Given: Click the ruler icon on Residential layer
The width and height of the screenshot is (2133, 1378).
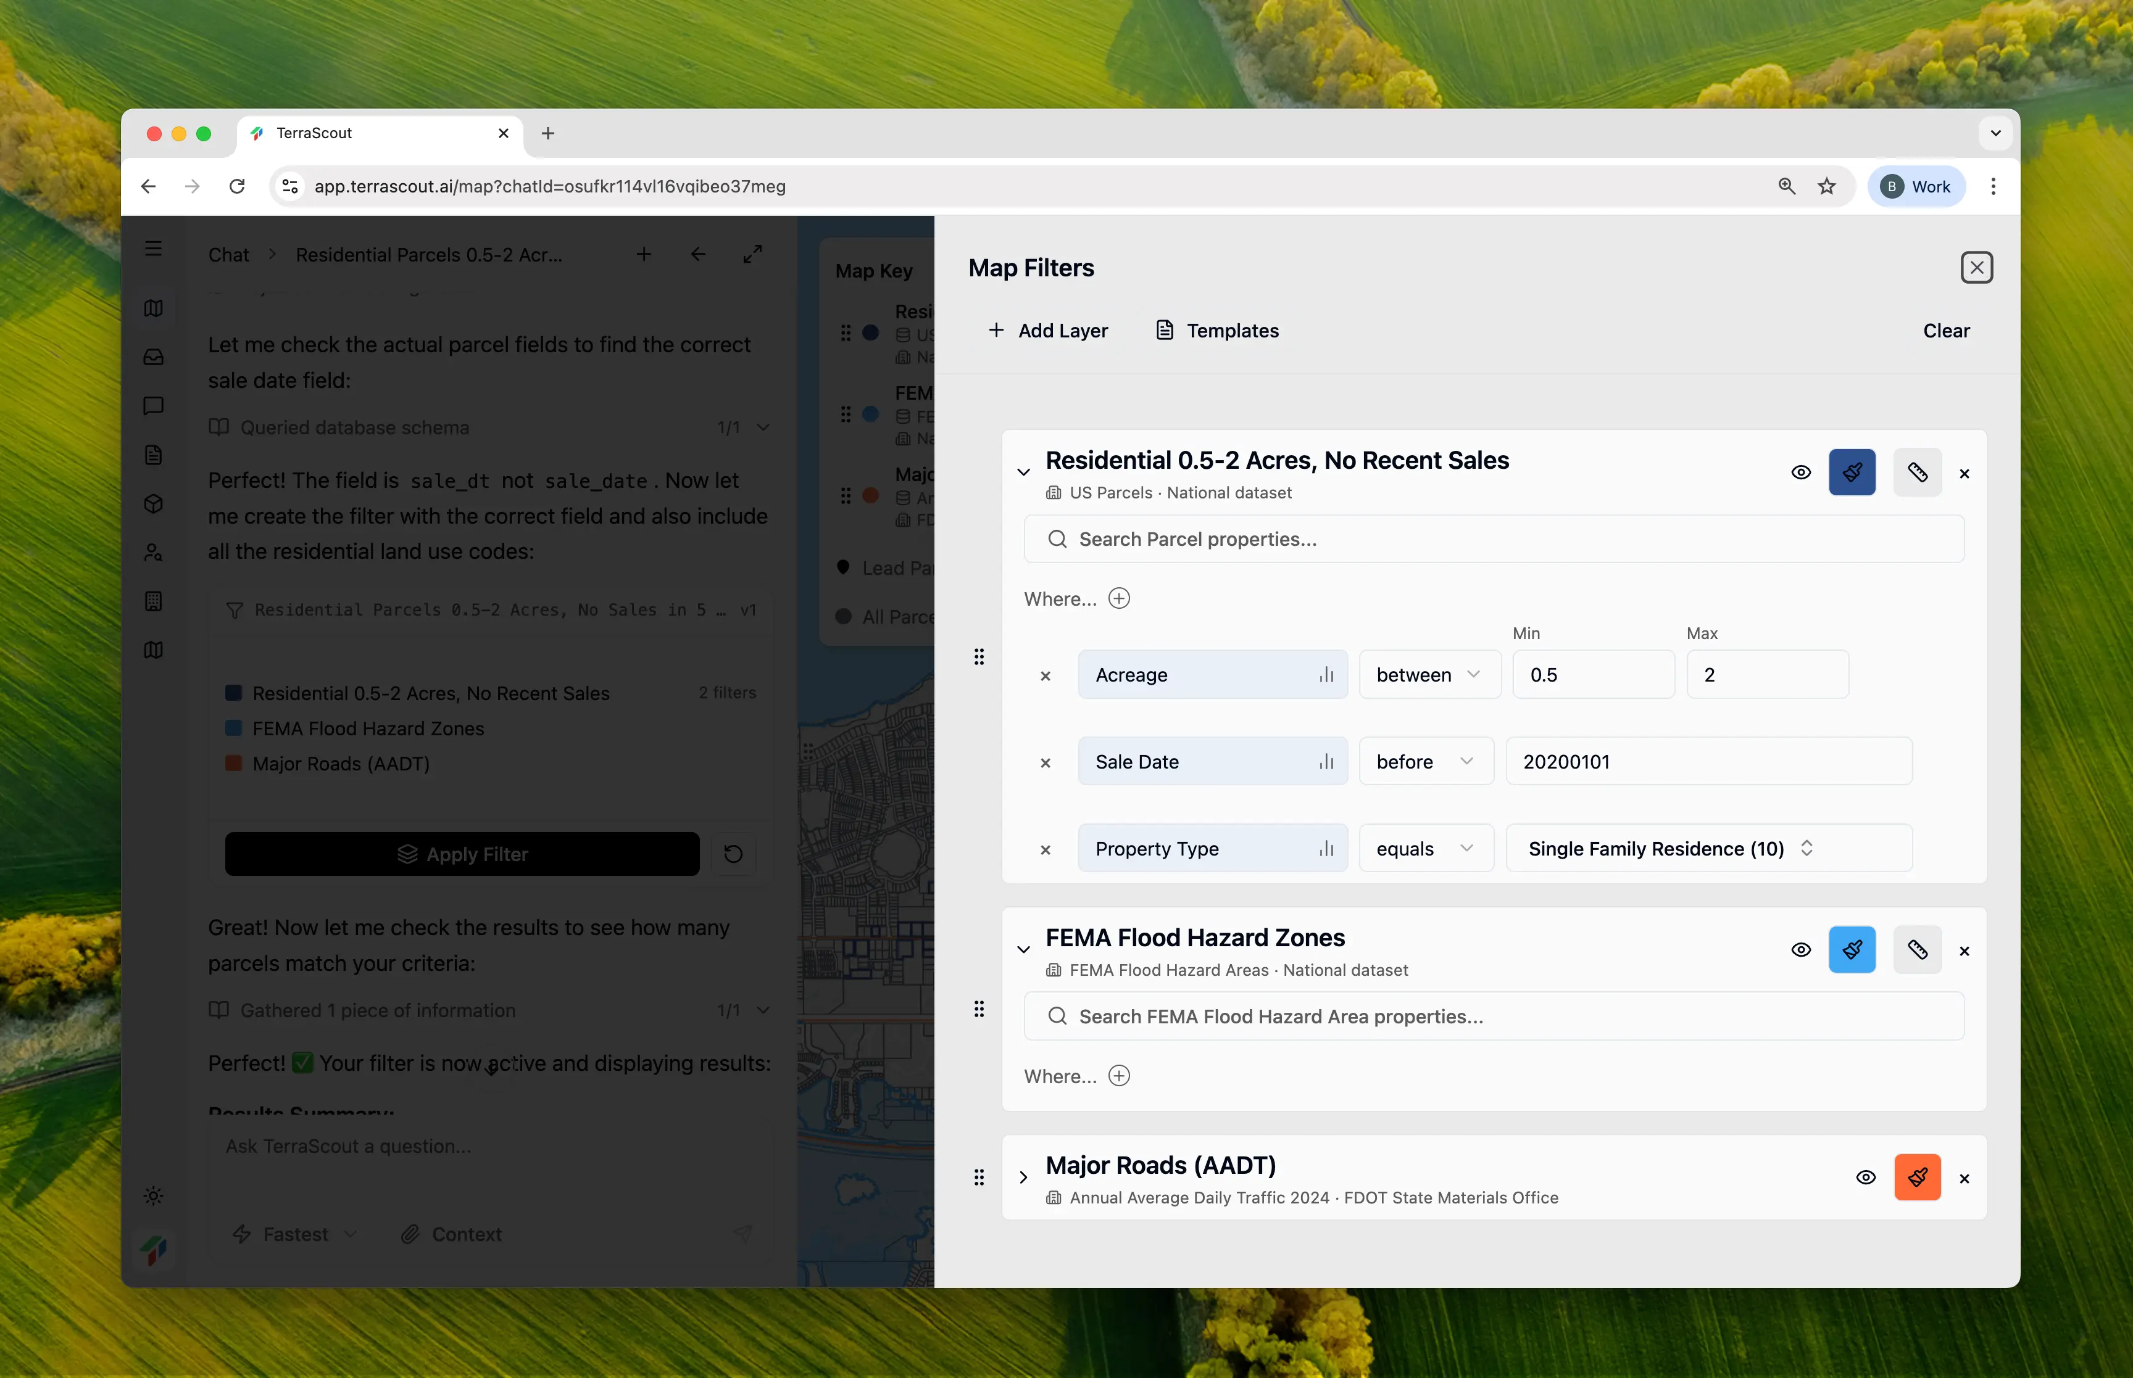Looking at the screenshot, I should click(x=1916, y=472).
